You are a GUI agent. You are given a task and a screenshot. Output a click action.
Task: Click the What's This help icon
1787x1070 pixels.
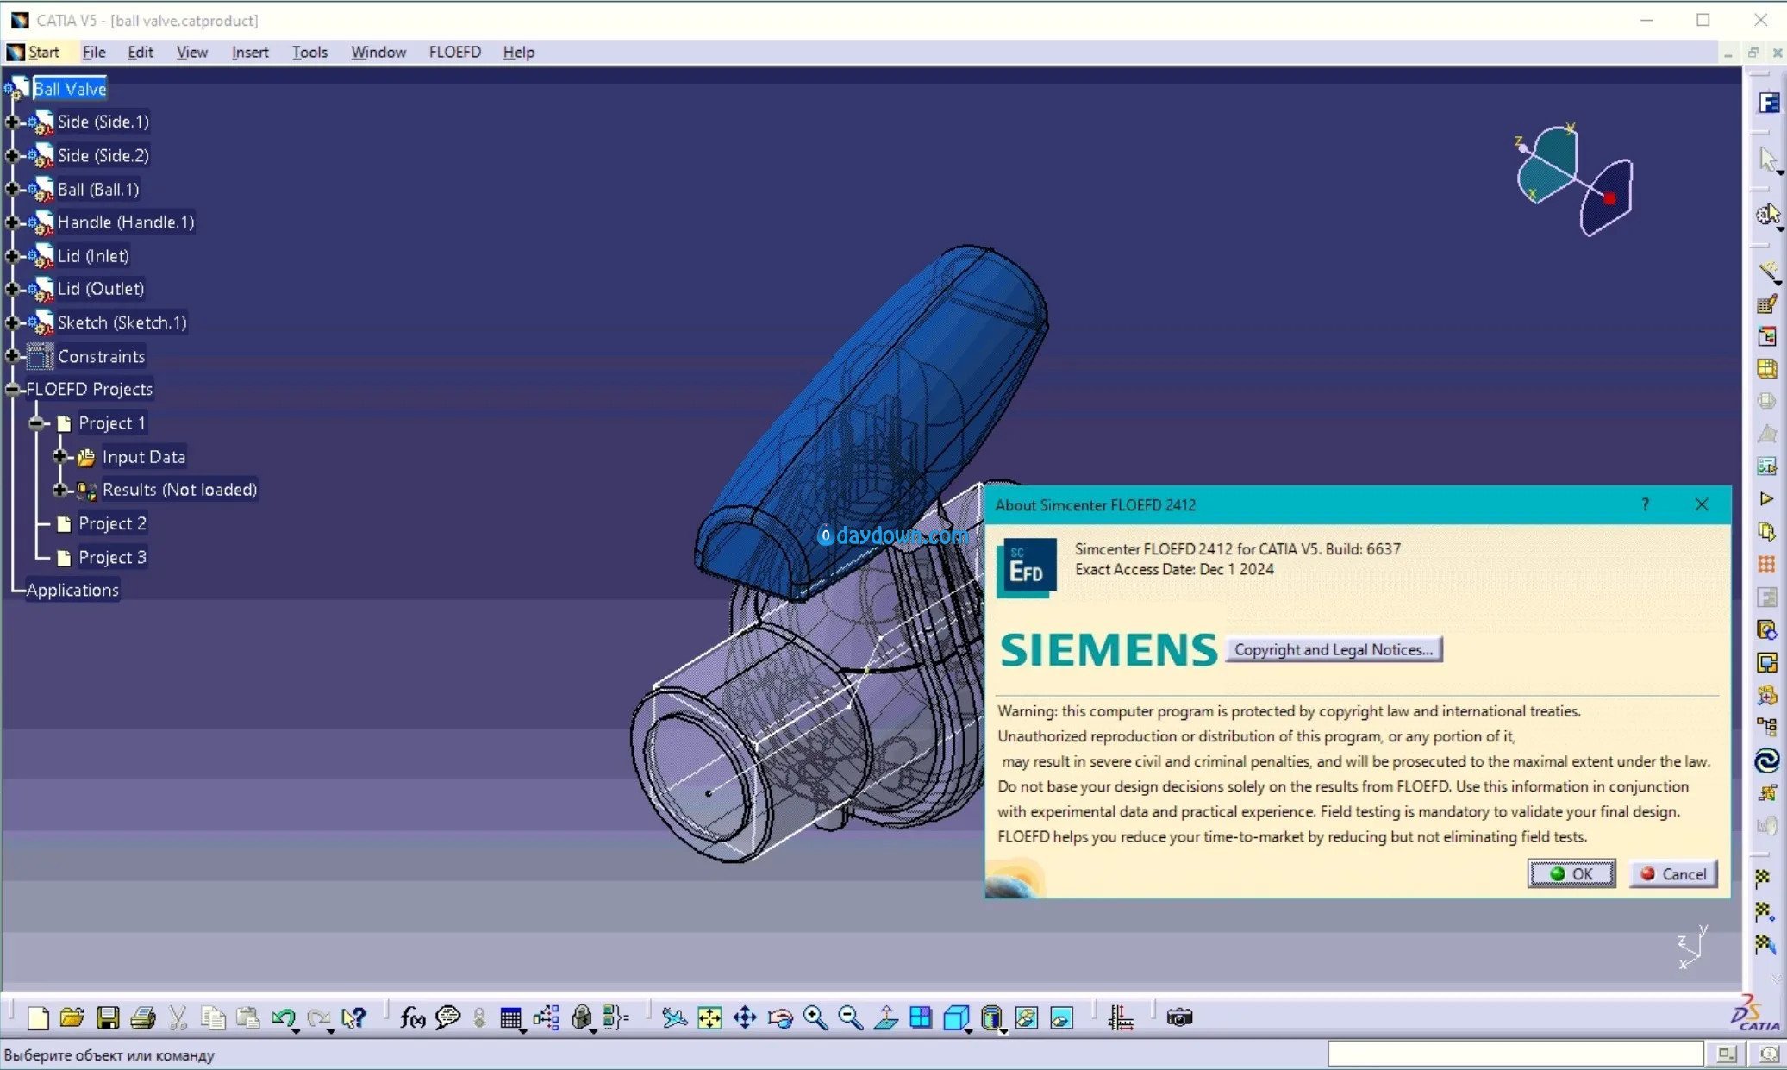[353, 1018]
